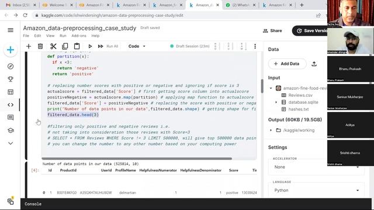Open the Add-ons menu
The height and width of the screenshot is (210, 374).
[x=79, y=36]
